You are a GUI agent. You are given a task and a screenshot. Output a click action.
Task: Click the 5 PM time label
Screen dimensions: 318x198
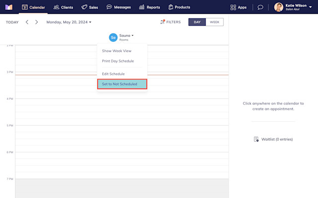click(x=10, y=125)
